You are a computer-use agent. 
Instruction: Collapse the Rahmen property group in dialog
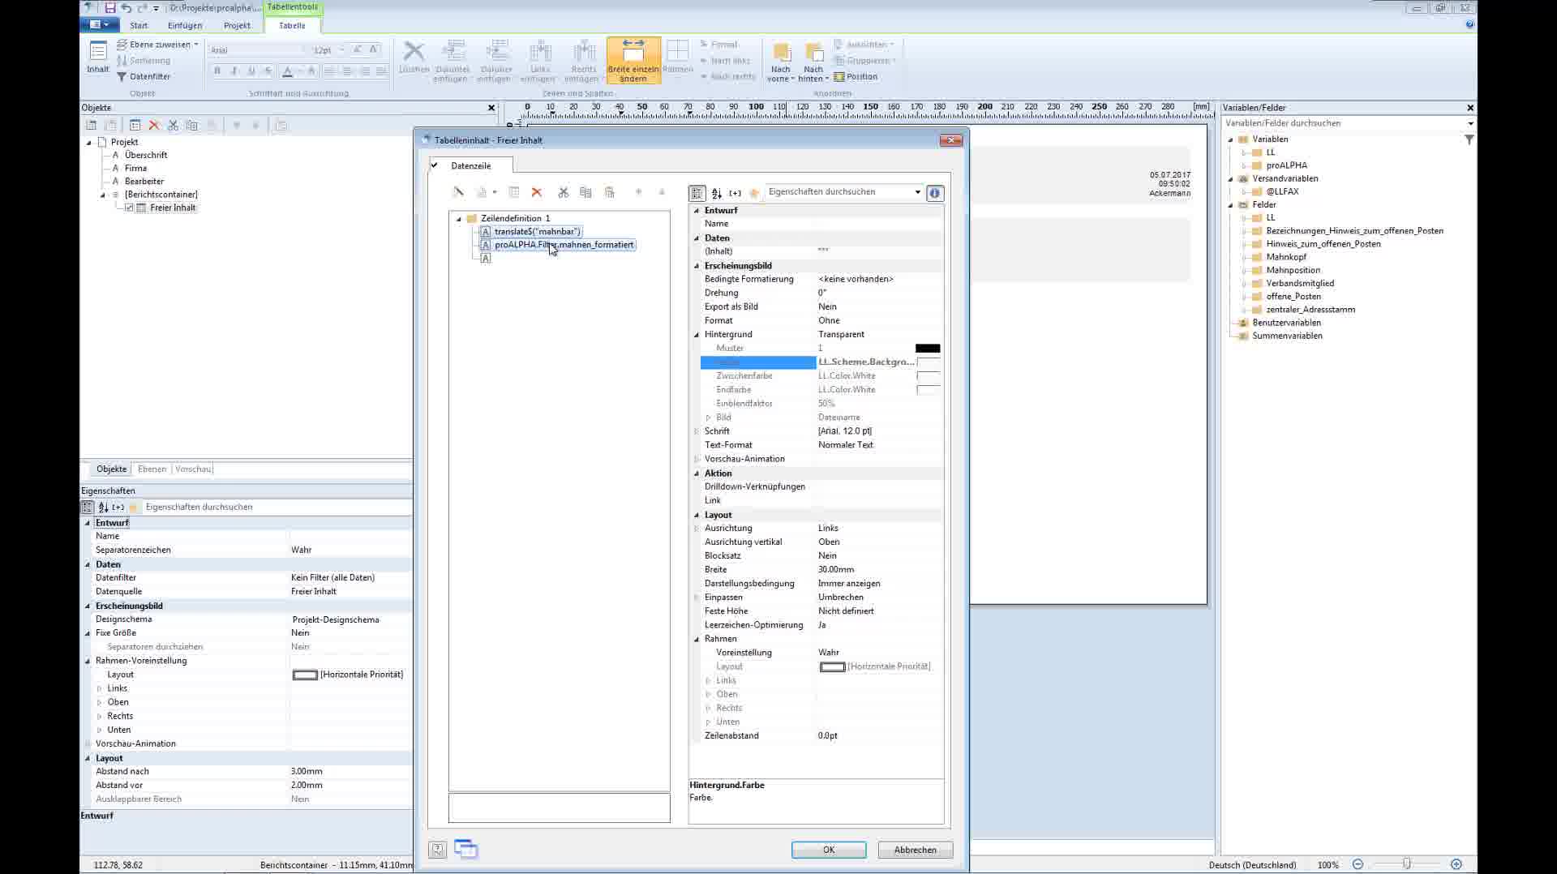click(x=697, y=639)
